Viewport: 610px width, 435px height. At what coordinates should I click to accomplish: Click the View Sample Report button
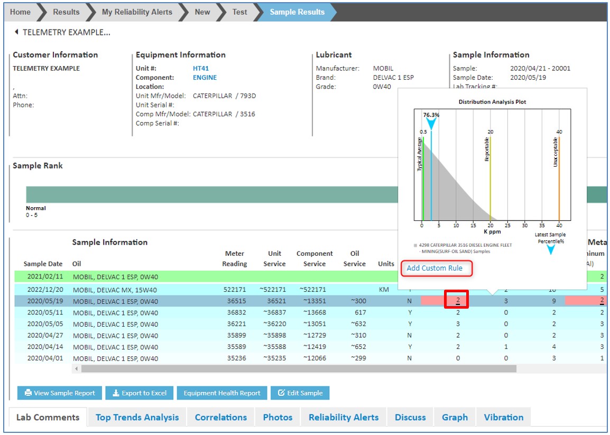pos(59,393)
